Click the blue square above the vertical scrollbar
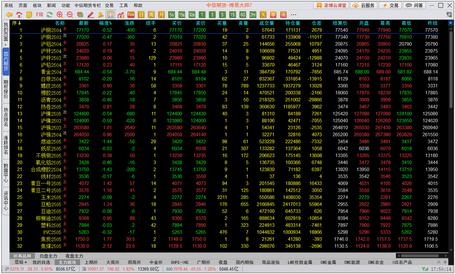The image size is (455, 274). (x=451, y=23)
